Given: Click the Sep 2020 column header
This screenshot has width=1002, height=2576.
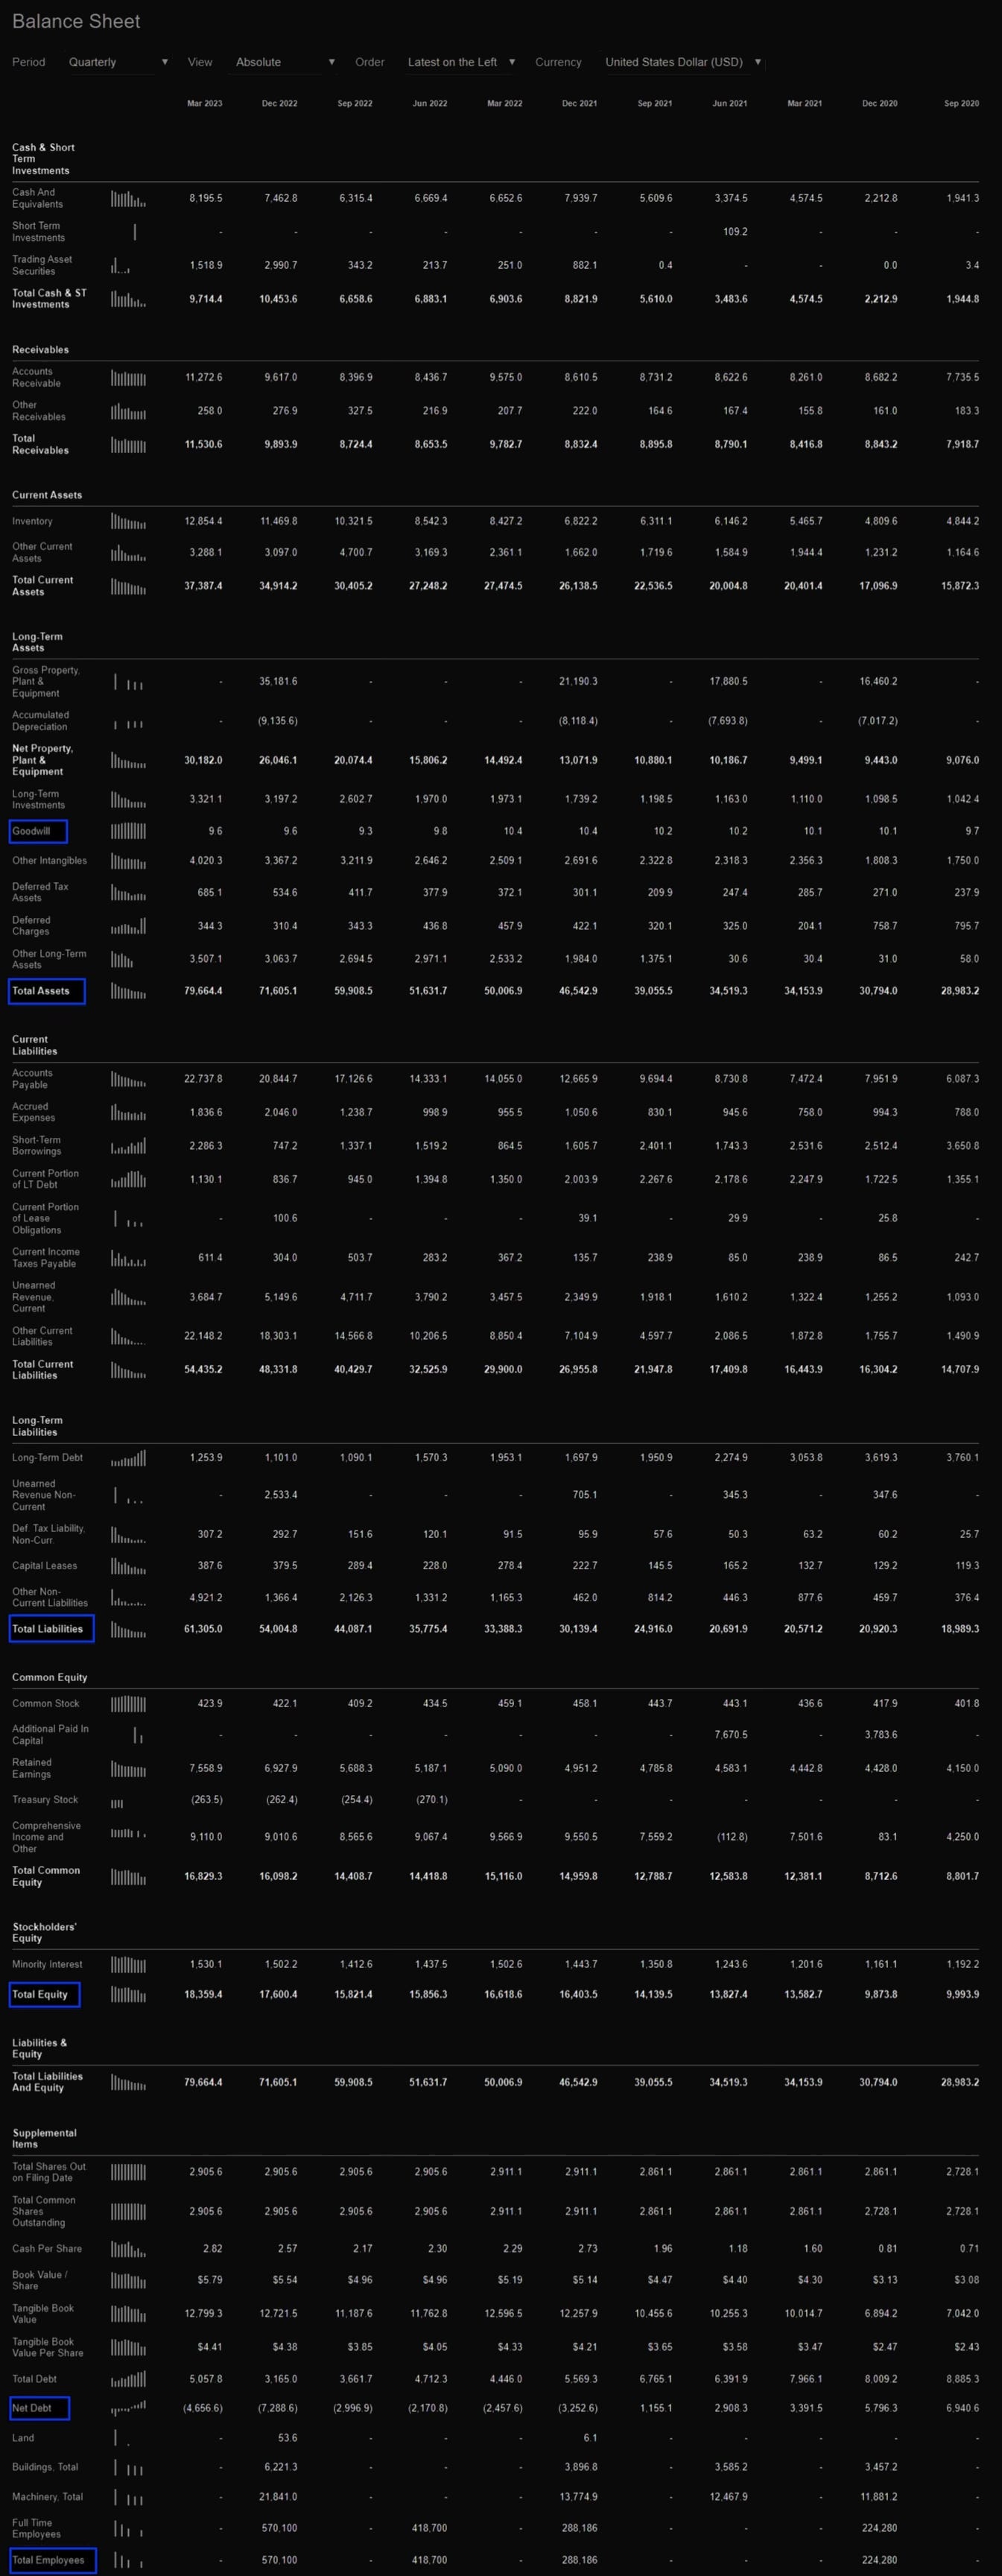Looking at the screenshot, I should tap(961, 103).
